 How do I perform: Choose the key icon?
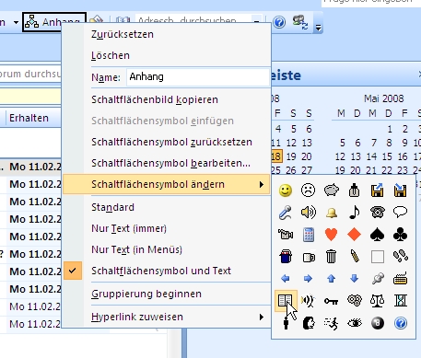(x=331, y=301)
